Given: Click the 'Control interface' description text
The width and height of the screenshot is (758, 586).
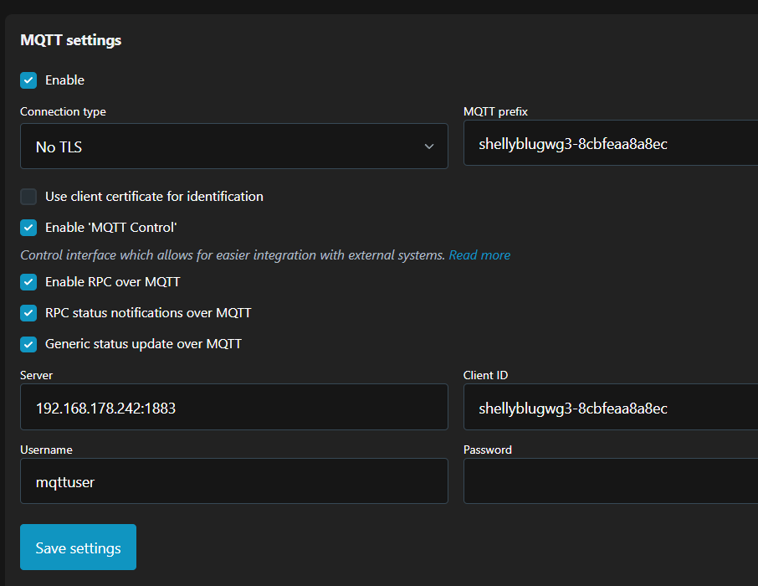Looking at the screenshot, I should click(x=233, y=255).
